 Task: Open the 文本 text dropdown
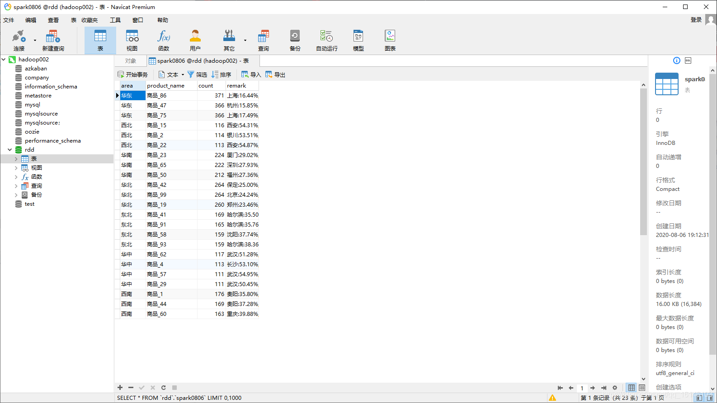coord(171,74)
